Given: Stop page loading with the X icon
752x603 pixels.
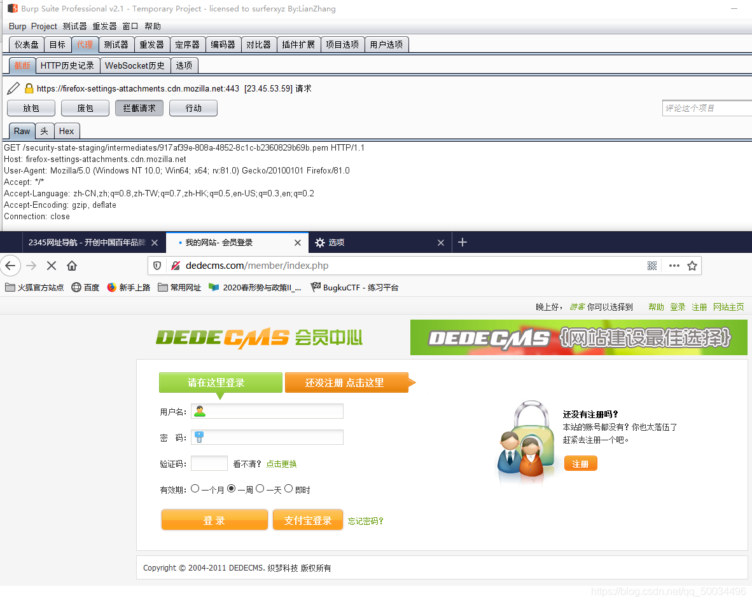Looking at the screenshot, I should pyautogui.click(x=52, y=266).
